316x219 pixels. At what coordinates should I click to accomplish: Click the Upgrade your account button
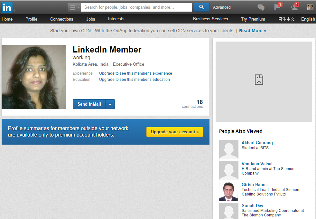(x=174, y=132)
